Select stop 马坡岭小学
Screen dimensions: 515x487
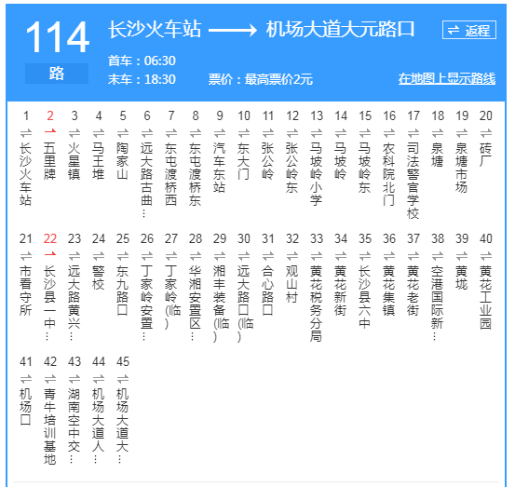point(317,174)
